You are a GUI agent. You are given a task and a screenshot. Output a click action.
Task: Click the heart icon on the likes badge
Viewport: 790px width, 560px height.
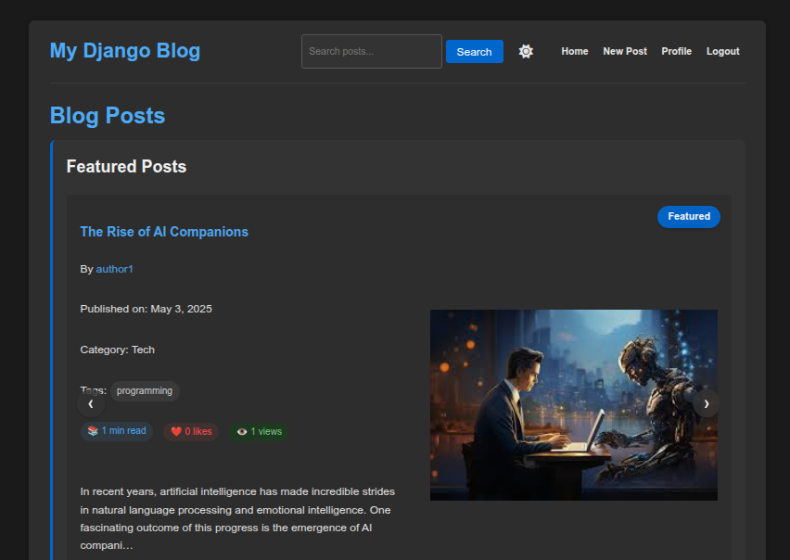point(177,431)
